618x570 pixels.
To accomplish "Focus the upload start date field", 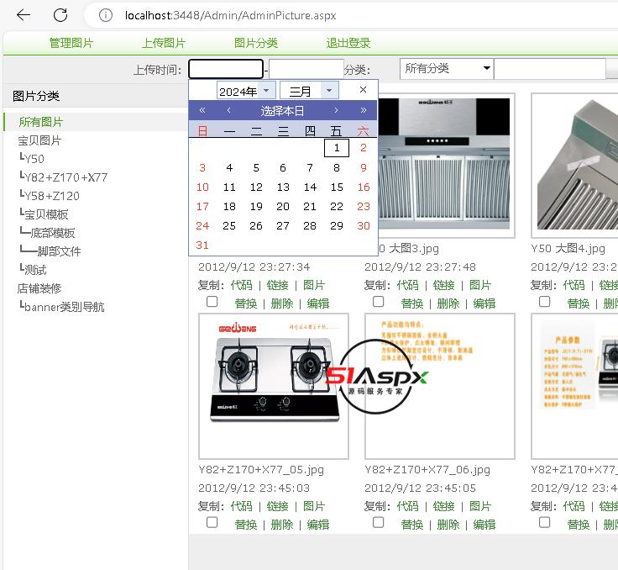I will pyautogui.click(x=226, y=69).
